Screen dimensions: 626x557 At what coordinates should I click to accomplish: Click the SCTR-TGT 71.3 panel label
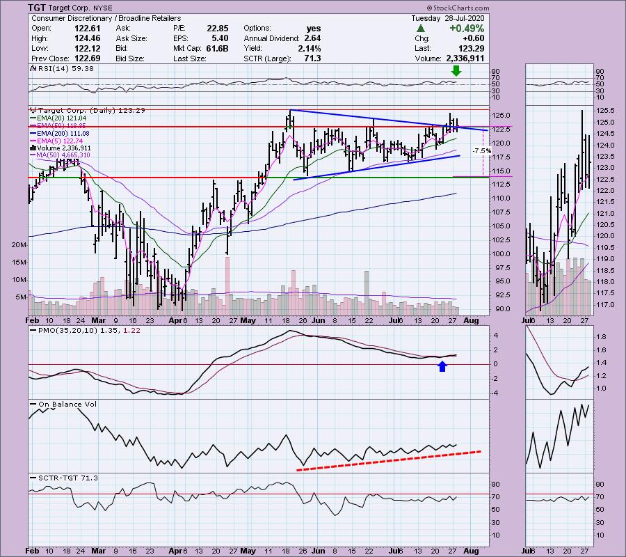pyautogui.click(x=64, y=478)
